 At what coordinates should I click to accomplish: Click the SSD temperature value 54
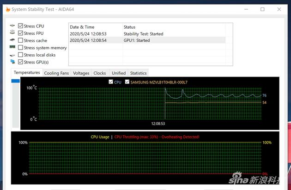click(x=265, y=102)
